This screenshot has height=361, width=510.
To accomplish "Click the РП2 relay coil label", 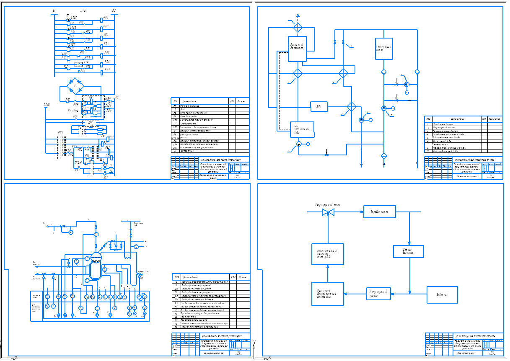I will 106,26.
